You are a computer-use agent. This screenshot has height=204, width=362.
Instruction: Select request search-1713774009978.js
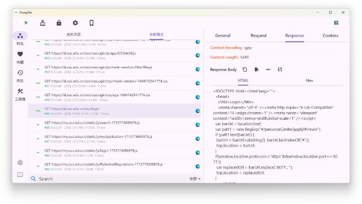point(115,125)
